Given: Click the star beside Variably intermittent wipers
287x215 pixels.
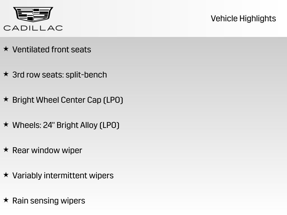Looking at the screenshot, I should pos(6,175).
